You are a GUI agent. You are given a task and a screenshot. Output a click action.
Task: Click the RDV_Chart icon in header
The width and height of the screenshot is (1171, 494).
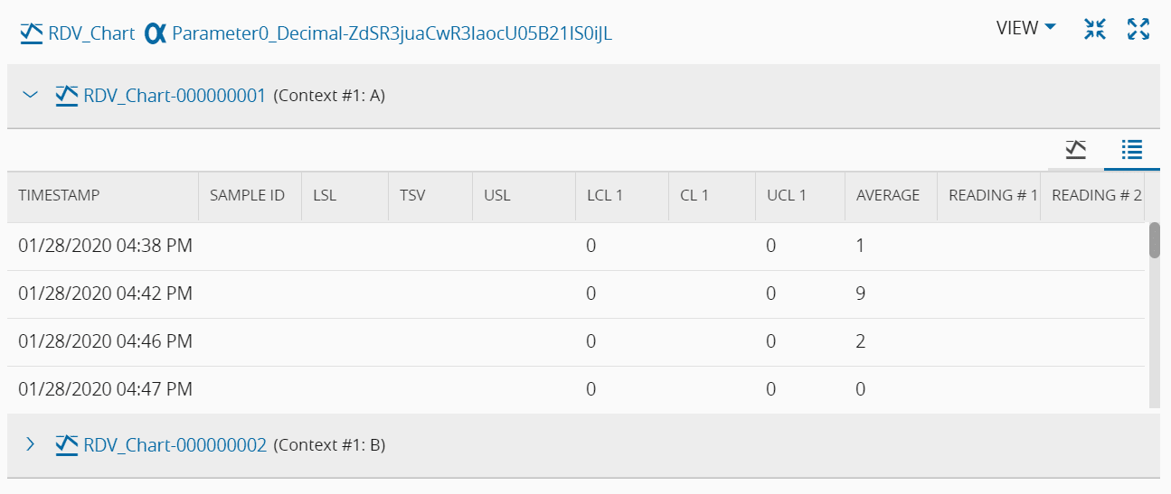click(32, 33)
